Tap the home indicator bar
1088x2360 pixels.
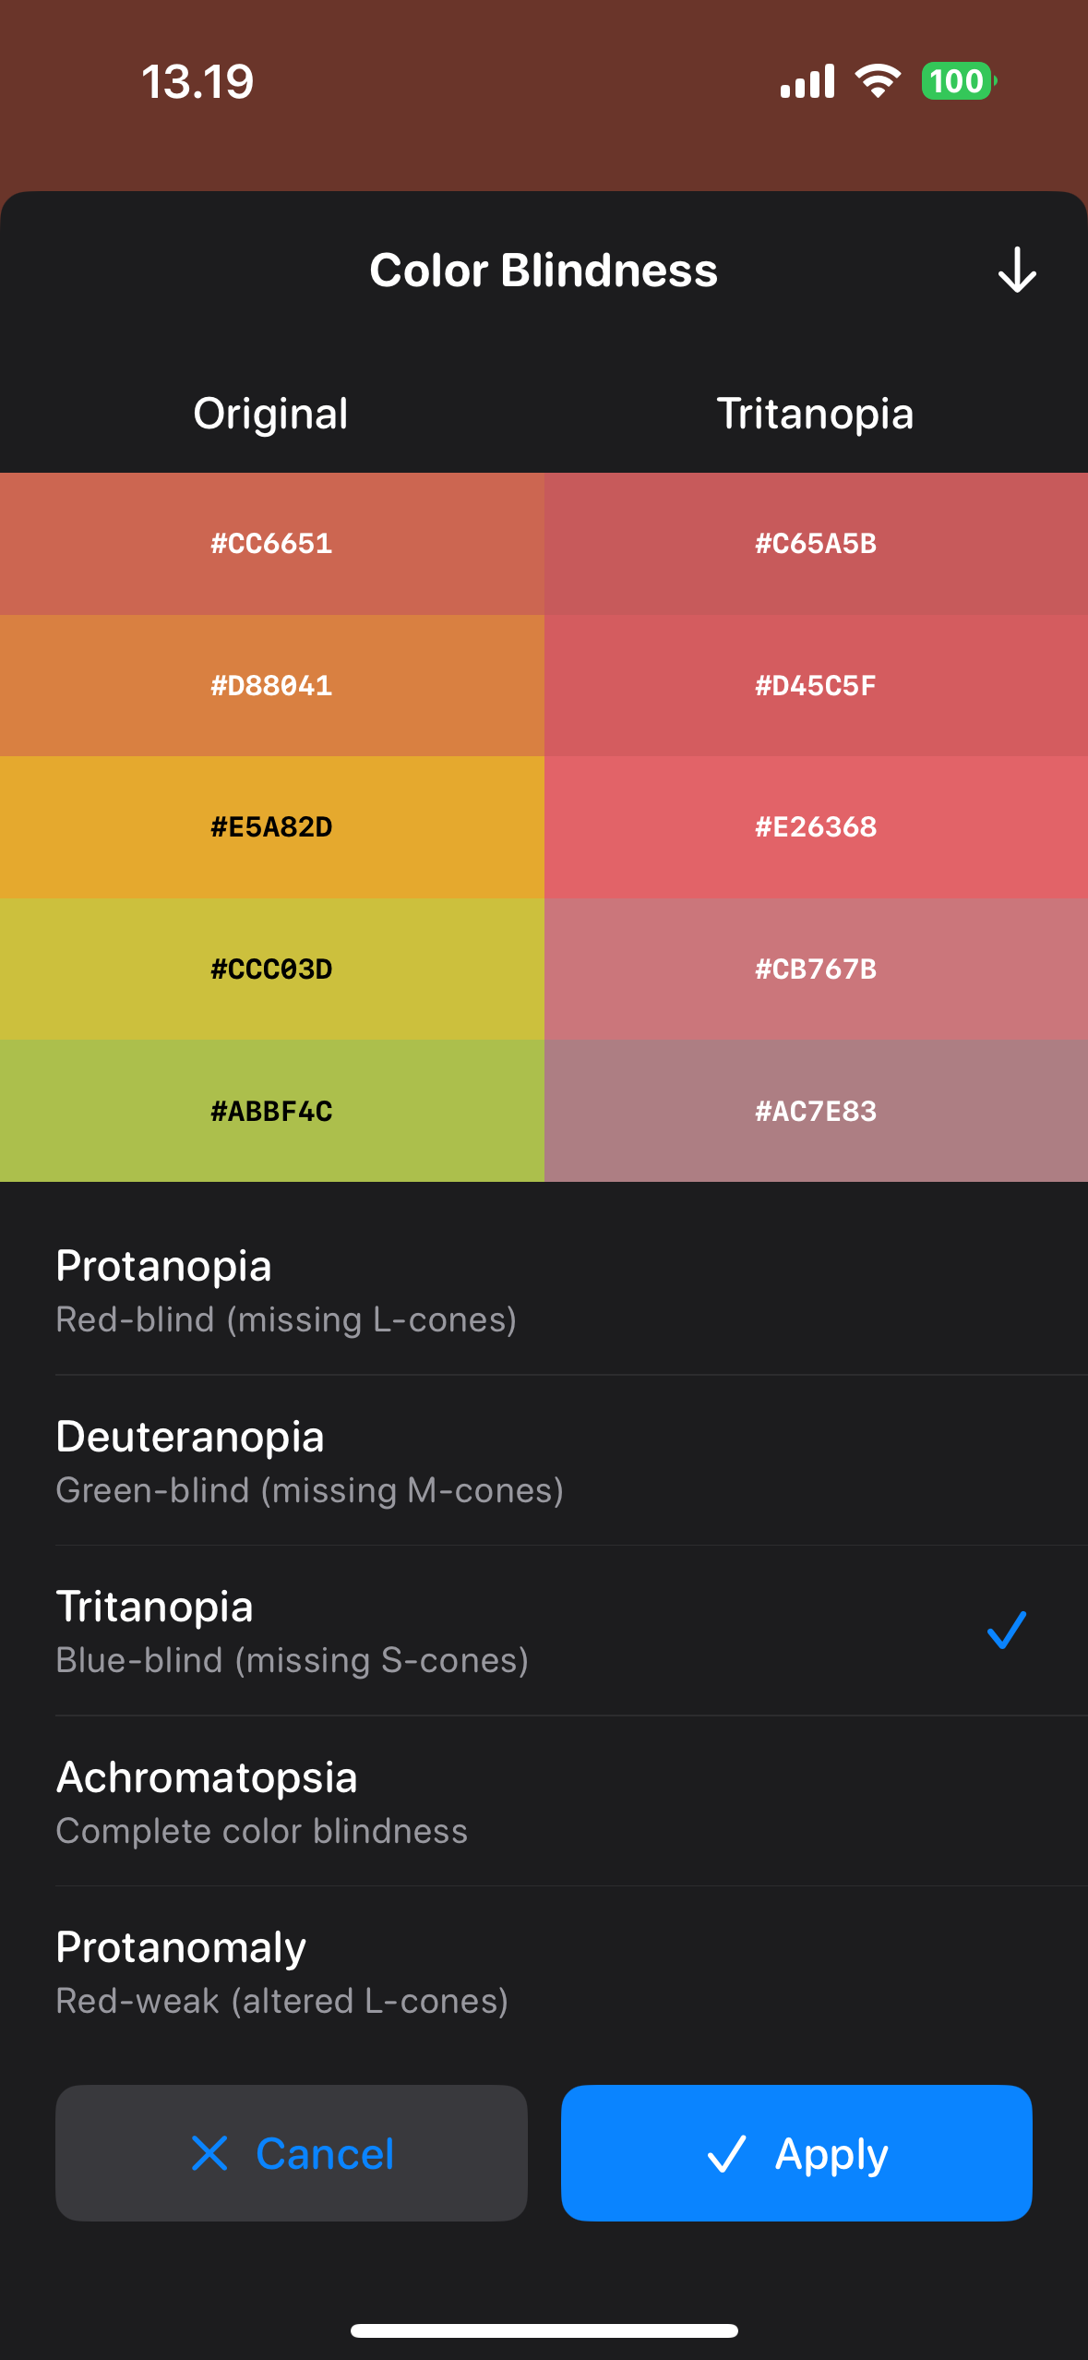coord(544,2330)
